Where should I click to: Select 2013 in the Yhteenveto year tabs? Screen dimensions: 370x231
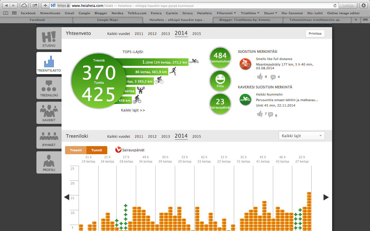click(166, 34)
